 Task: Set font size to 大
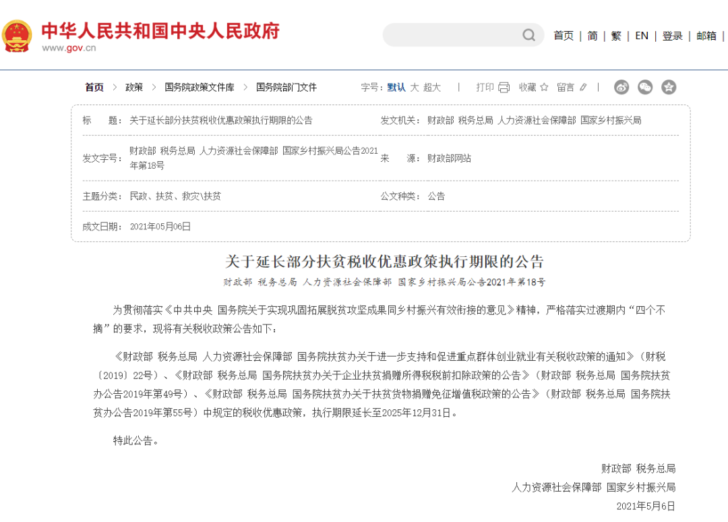point(415,87)
